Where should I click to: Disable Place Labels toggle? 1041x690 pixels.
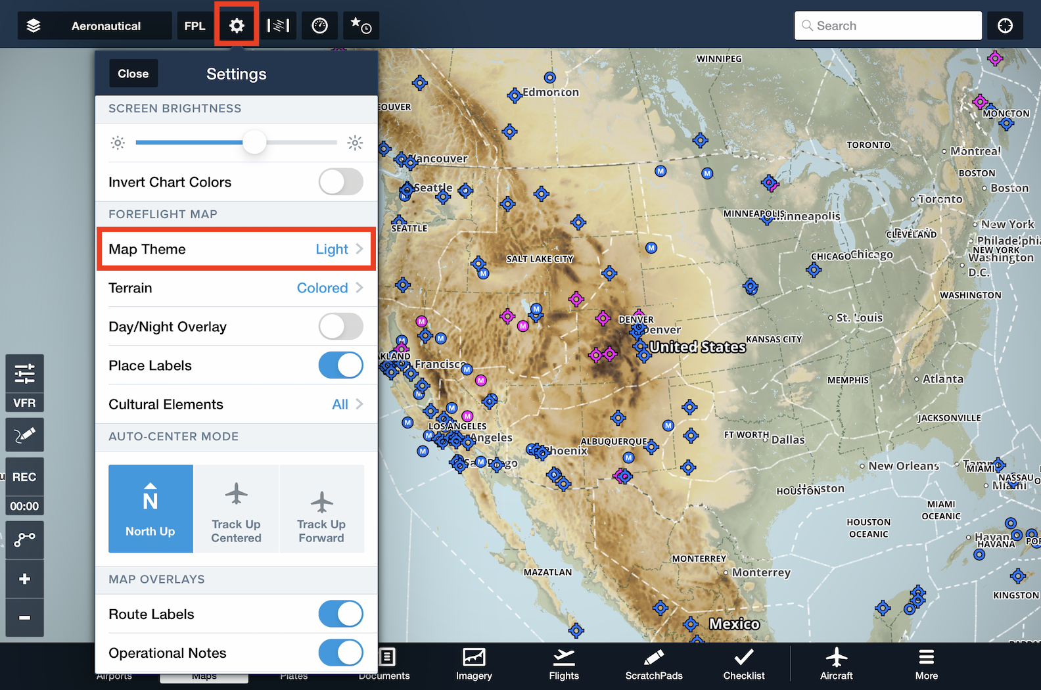click(x=340, y=365)
